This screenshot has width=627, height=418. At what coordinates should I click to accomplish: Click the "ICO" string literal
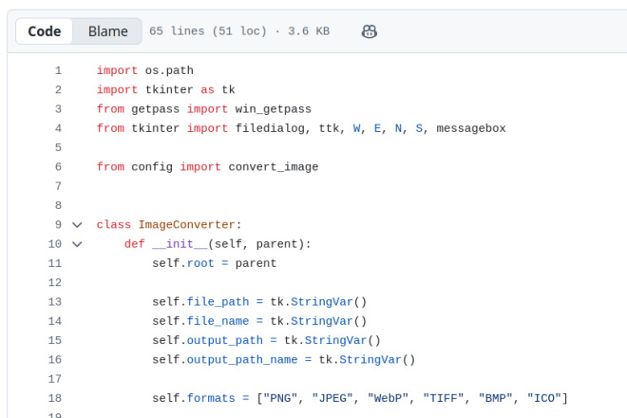544,398
